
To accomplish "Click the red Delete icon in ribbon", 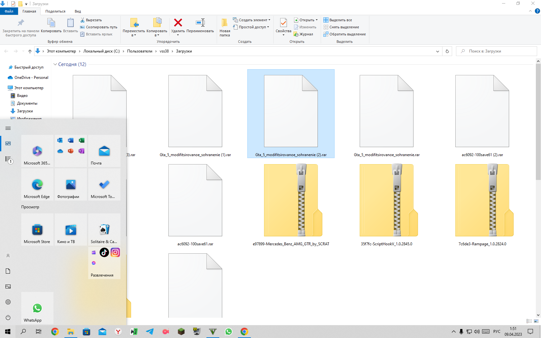I will tap(178, 23).
